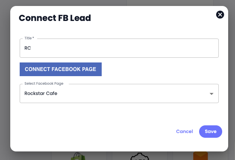Image resolution: width=235 pixels, height=160 pixels.
Task: Click the black circular X icon
Action: (x=220, y=15)
